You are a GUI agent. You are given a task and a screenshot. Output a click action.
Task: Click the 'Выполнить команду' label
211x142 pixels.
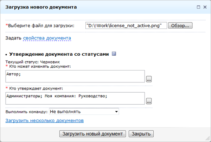(x=26, y=112)
